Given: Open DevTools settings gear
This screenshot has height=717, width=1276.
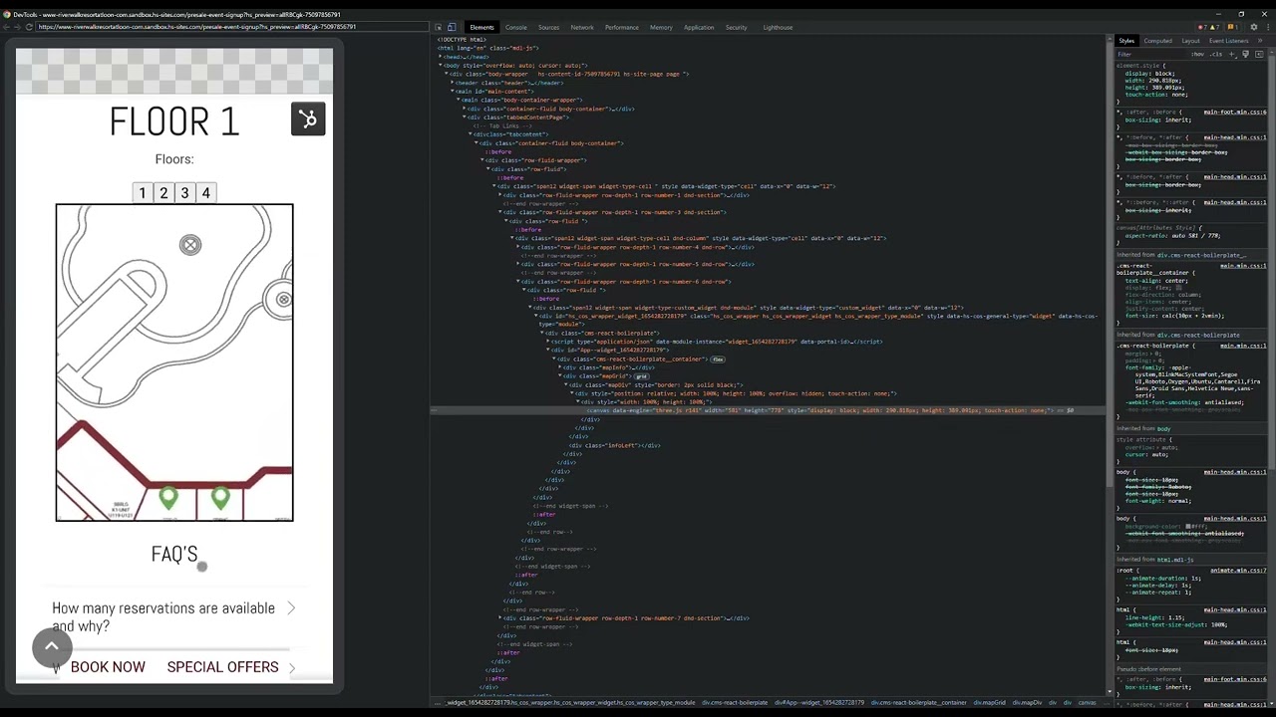Looking at the screenshot, I should click(x=1253, y=27).
